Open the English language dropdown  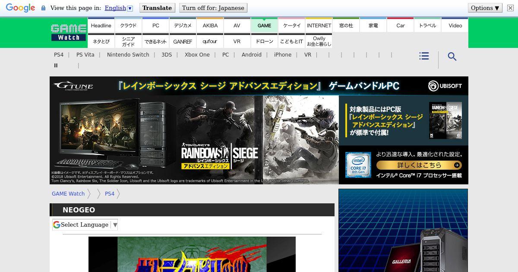tap(119, 8)
